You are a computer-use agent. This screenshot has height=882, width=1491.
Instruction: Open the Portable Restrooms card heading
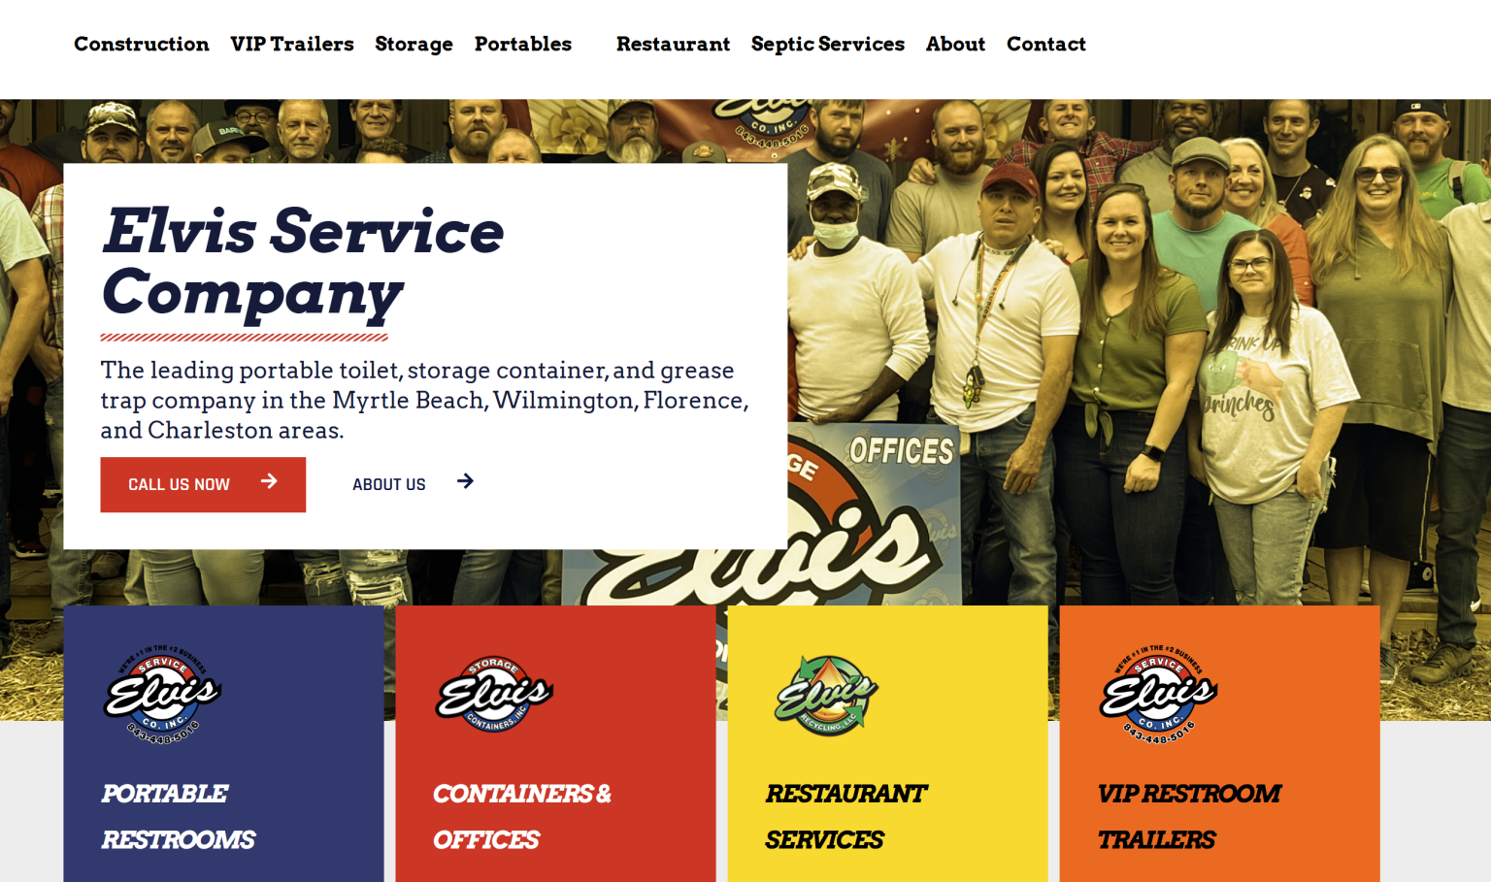coord(179,816)
